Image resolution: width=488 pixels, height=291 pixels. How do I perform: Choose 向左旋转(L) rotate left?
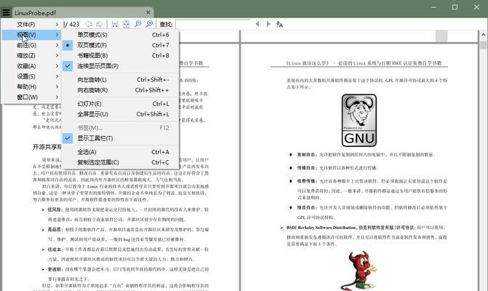click(x=121, y=80)
